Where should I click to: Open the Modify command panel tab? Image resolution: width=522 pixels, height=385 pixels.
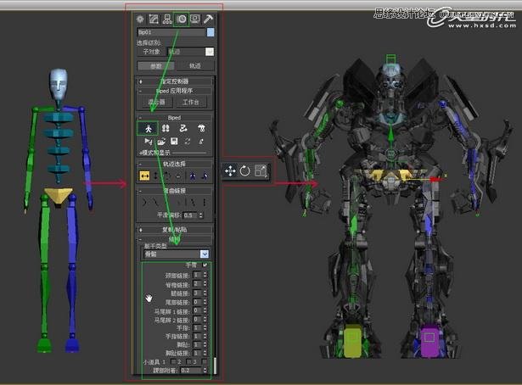pyautogui.click(x=154, y=20)
